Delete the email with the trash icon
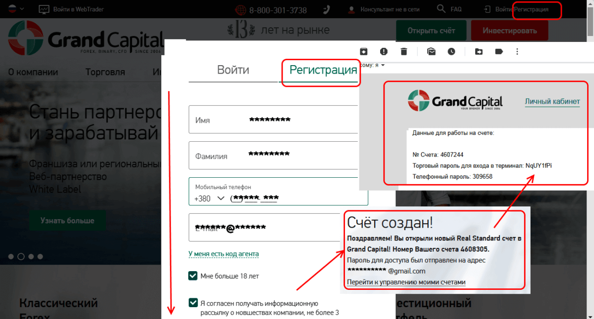The width and height of the screenshot is (594, 319). coord(404,51)
